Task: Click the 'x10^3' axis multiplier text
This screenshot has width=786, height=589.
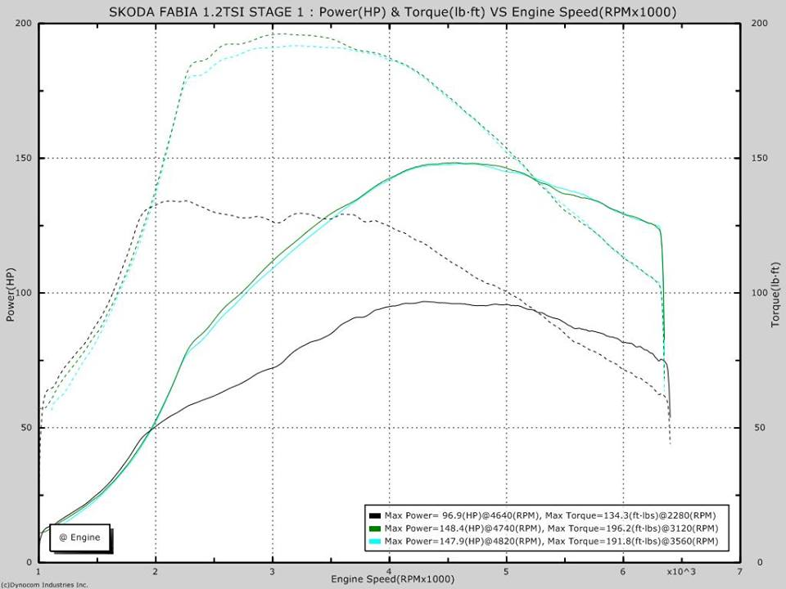Action: [x=681, y=572]
